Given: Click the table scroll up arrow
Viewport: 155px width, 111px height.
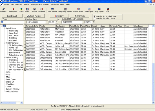Looking at the screenshot, I should 153,26.
